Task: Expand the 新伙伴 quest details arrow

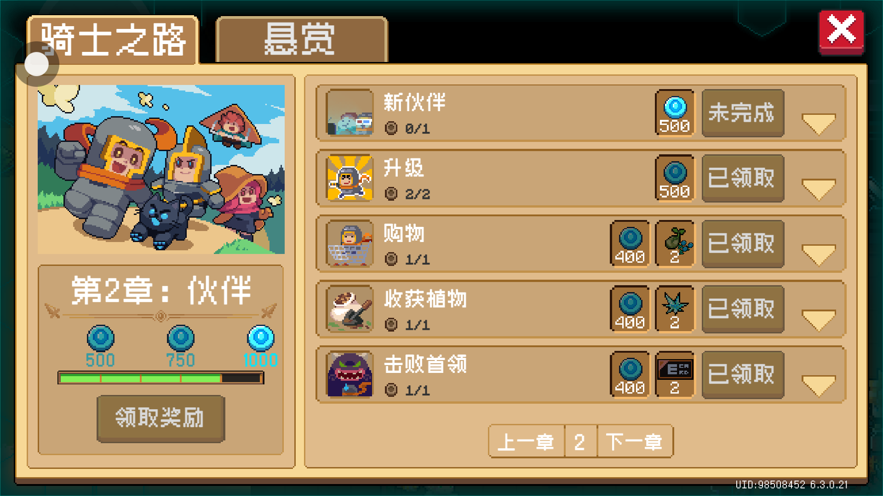Action: 819,124
